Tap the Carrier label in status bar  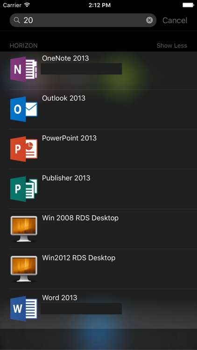[12, 5]
